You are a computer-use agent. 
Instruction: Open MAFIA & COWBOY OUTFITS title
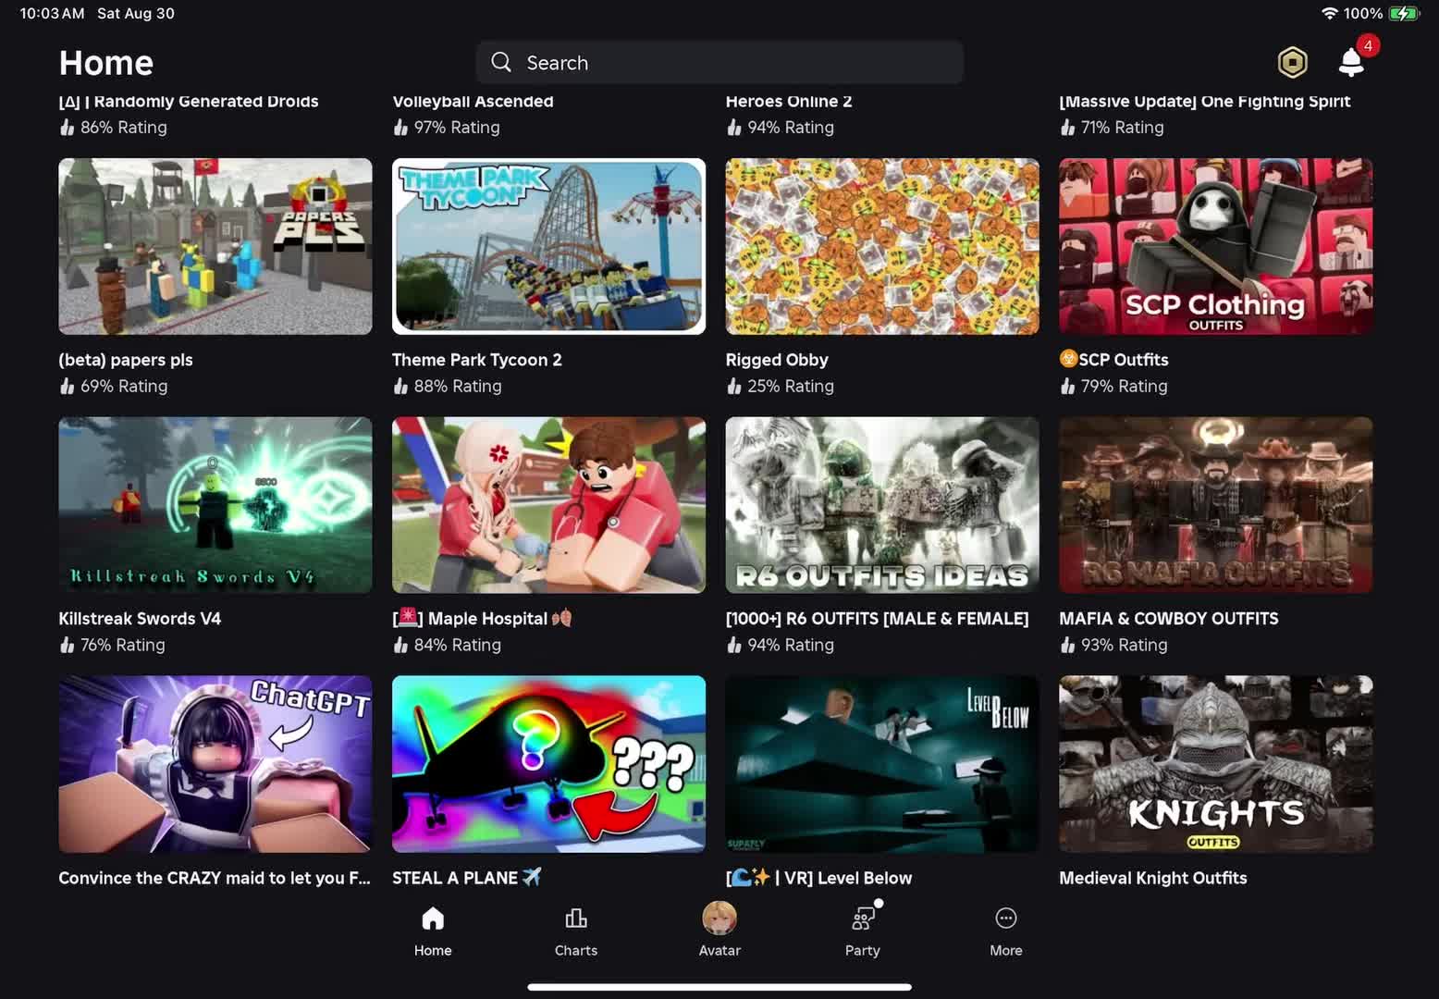click(1168, 619)
